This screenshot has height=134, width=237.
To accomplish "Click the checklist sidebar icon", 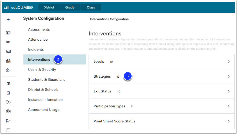I will 8,130.
